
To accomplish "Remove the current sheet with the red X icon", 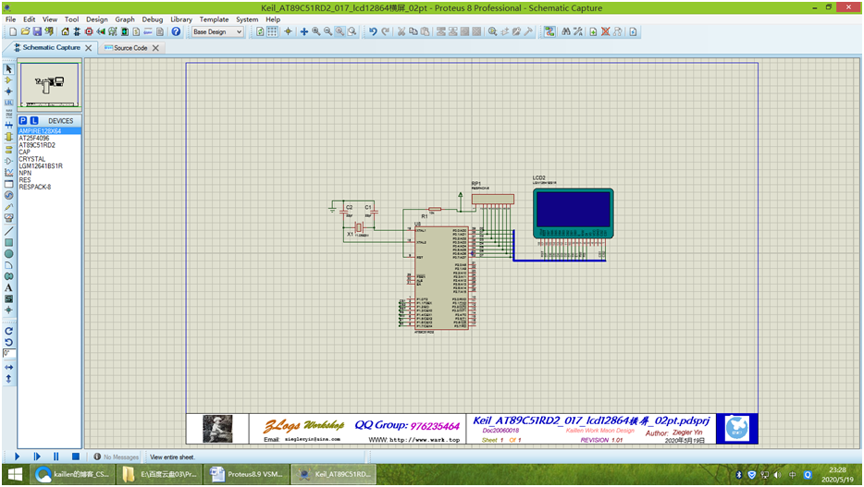I will [x=605, y=32].
